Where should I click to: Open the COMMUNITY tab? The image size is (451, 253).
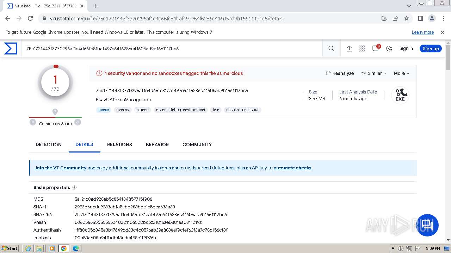tap(197, 144)
